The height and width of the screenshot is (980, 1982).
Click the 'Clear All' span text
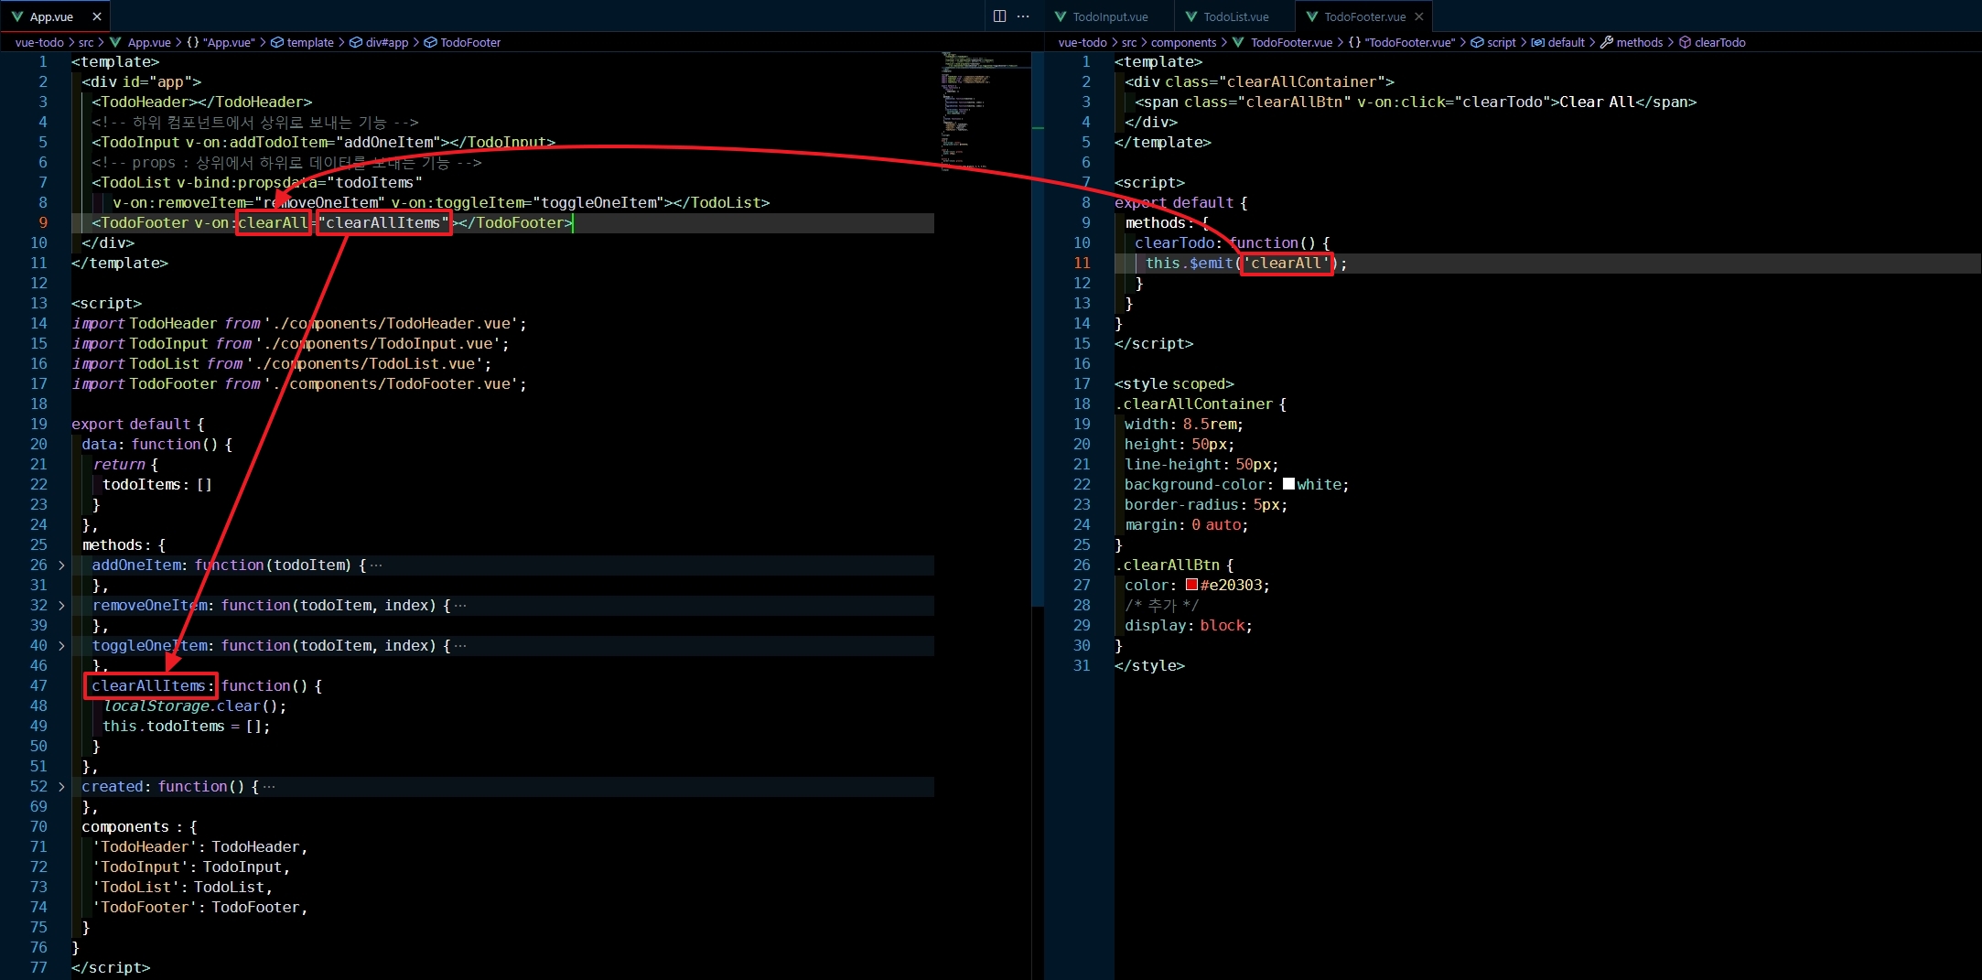click(x=1597, y=102)
